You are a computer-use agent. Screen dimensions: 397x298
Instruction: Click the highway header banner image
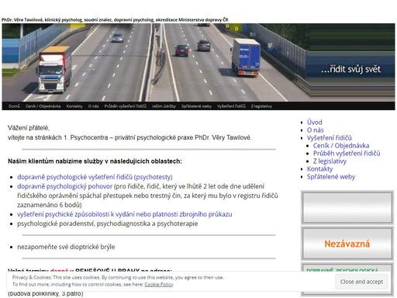click(198, 62)
